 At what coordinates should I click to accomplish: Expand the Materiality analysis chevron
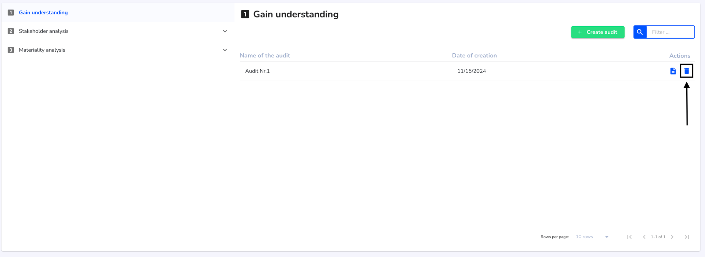pyautogui.click(x=225, y=50)
